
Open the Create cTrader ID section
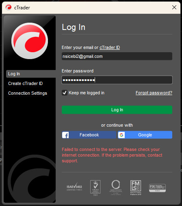(25, 83)
